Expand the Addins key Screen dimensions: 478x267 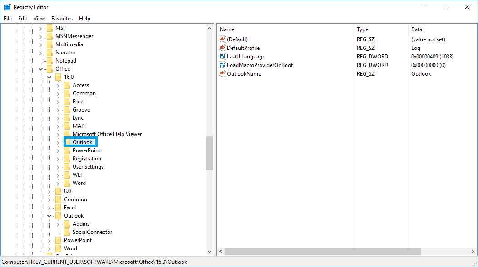pos(58,224)
